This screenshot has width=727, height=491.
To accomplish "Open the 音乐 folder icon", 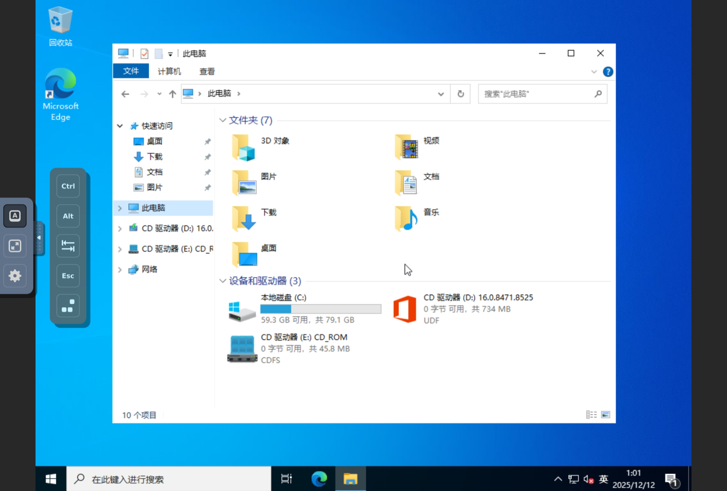I will click(406, 219).
